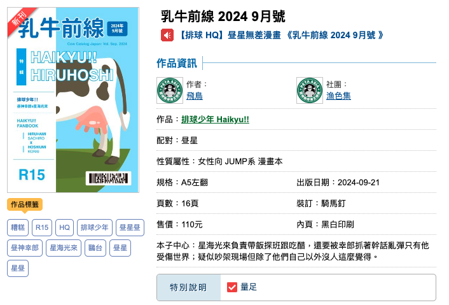
Task: Open the 乳牛前線 cover image
Action: click(73, 100)
